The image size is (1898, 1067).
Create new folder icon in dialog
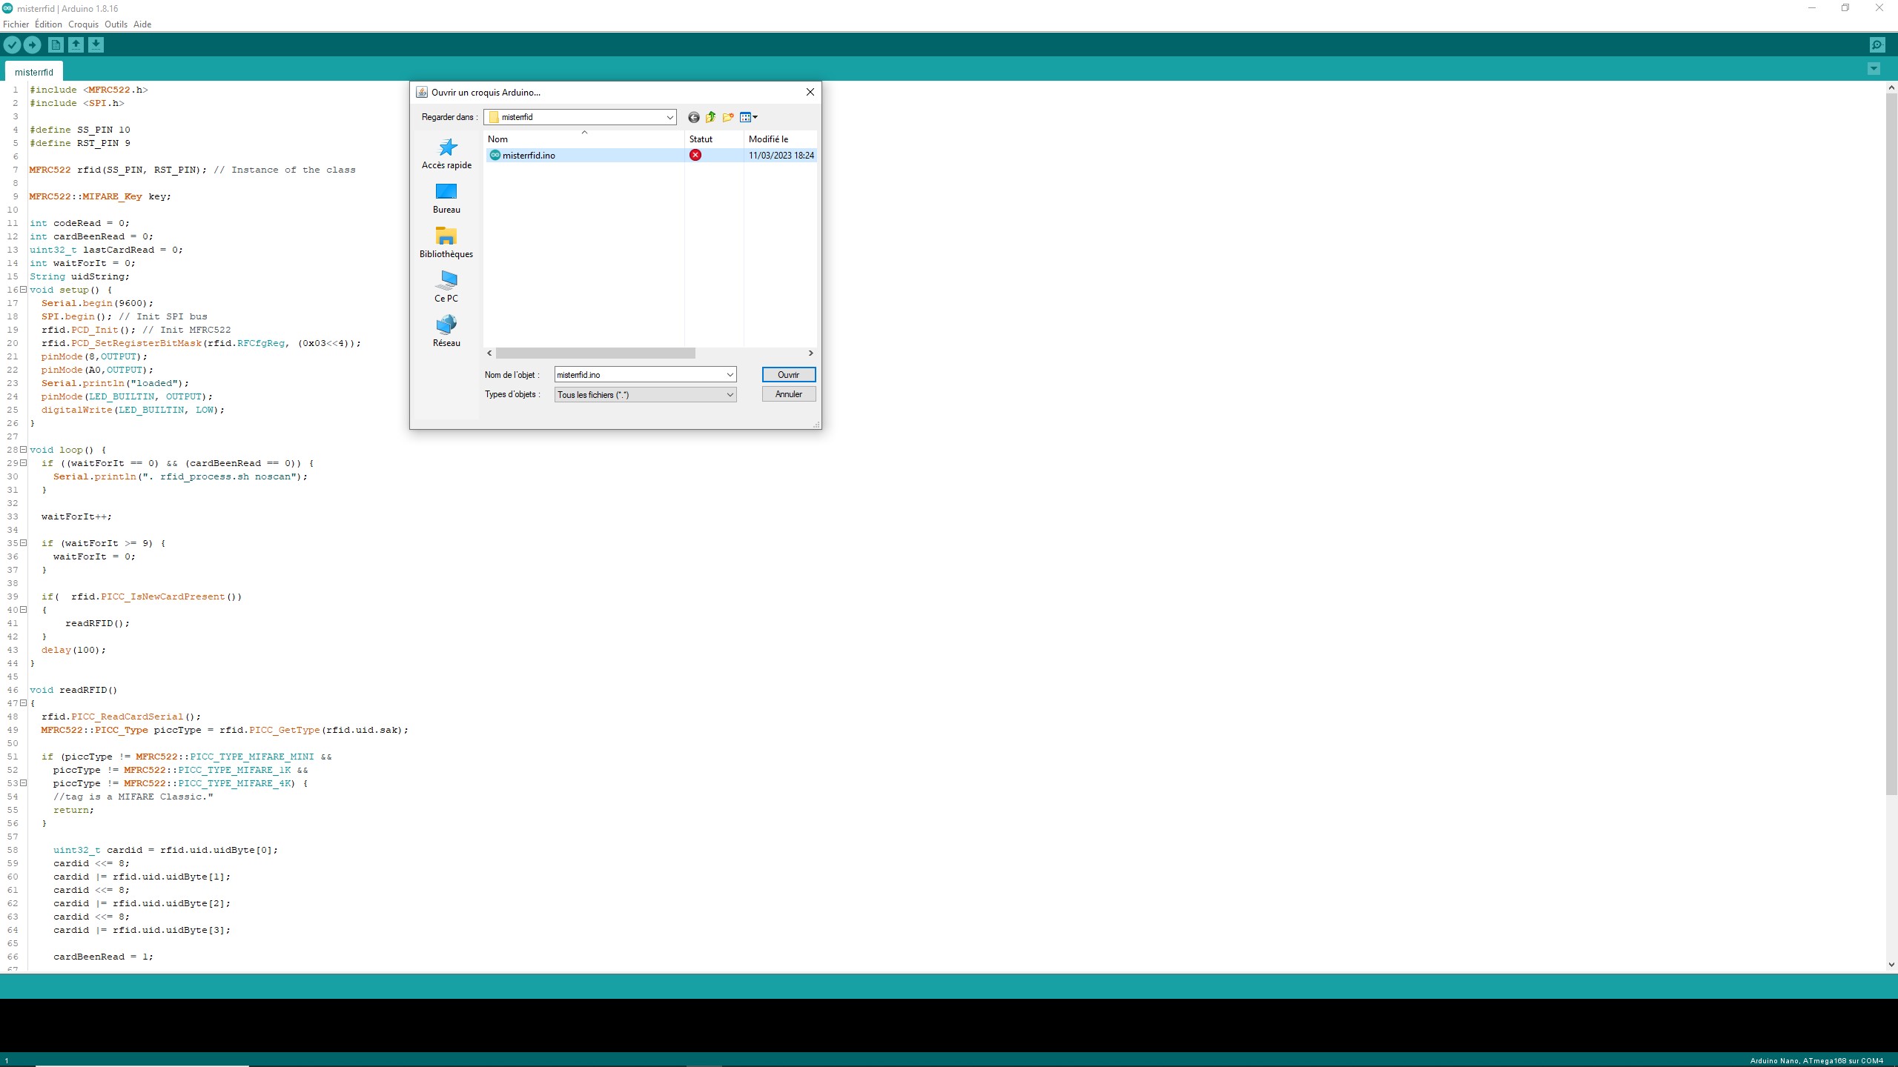point(728,117)
